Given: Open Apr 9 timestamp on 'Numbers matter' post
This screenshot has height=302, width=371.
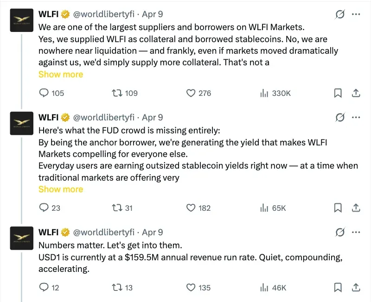Looking at the screenshot, I should 152,232.
